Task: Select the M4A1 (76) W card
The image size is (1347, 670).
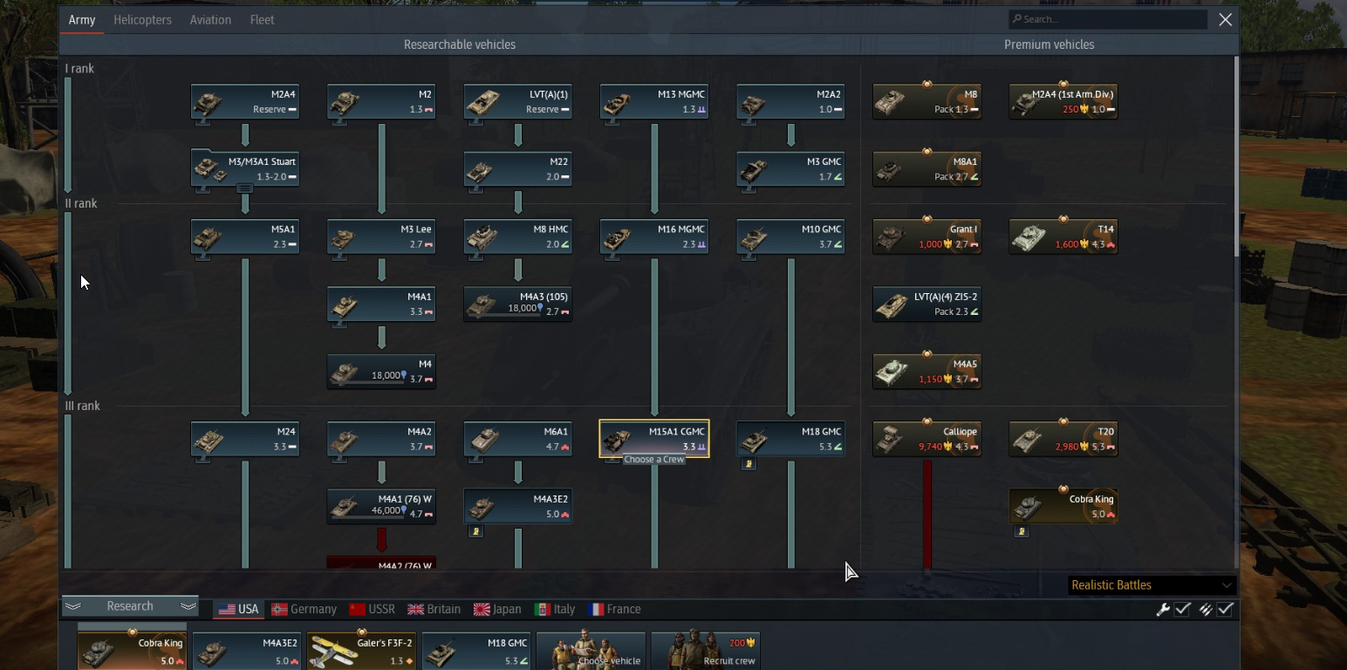Action: pos(381,507)
